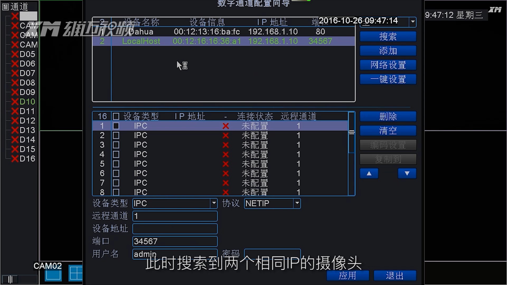Click the 设备地址 (Device Address) input field
This screenshot has width=507, height=285.
pos(175,229)
